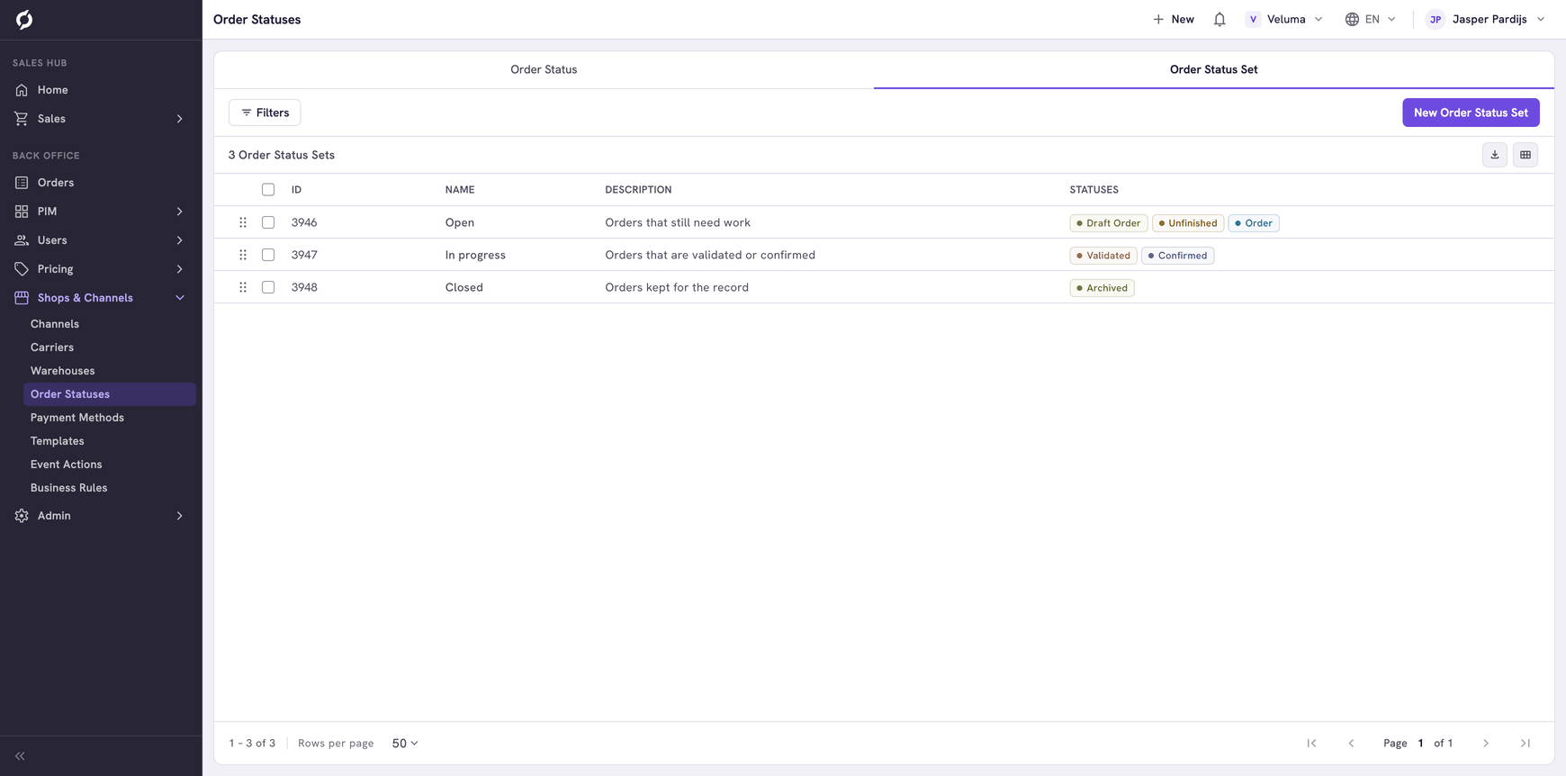Open Payment Methods in the sidebar
1566x776 pixels.
coord(77,418)
